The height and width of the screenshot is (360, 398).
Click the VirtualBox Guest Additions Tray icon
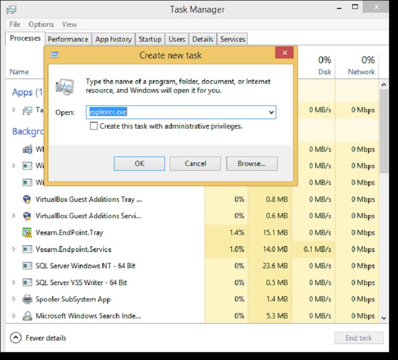(27, 199)
